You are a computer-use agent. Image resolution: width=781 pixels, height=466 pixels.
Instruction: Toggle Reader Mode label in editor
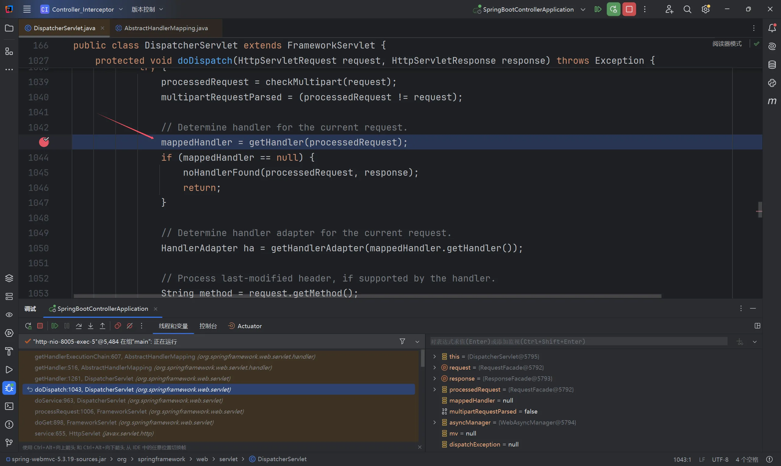727,44
